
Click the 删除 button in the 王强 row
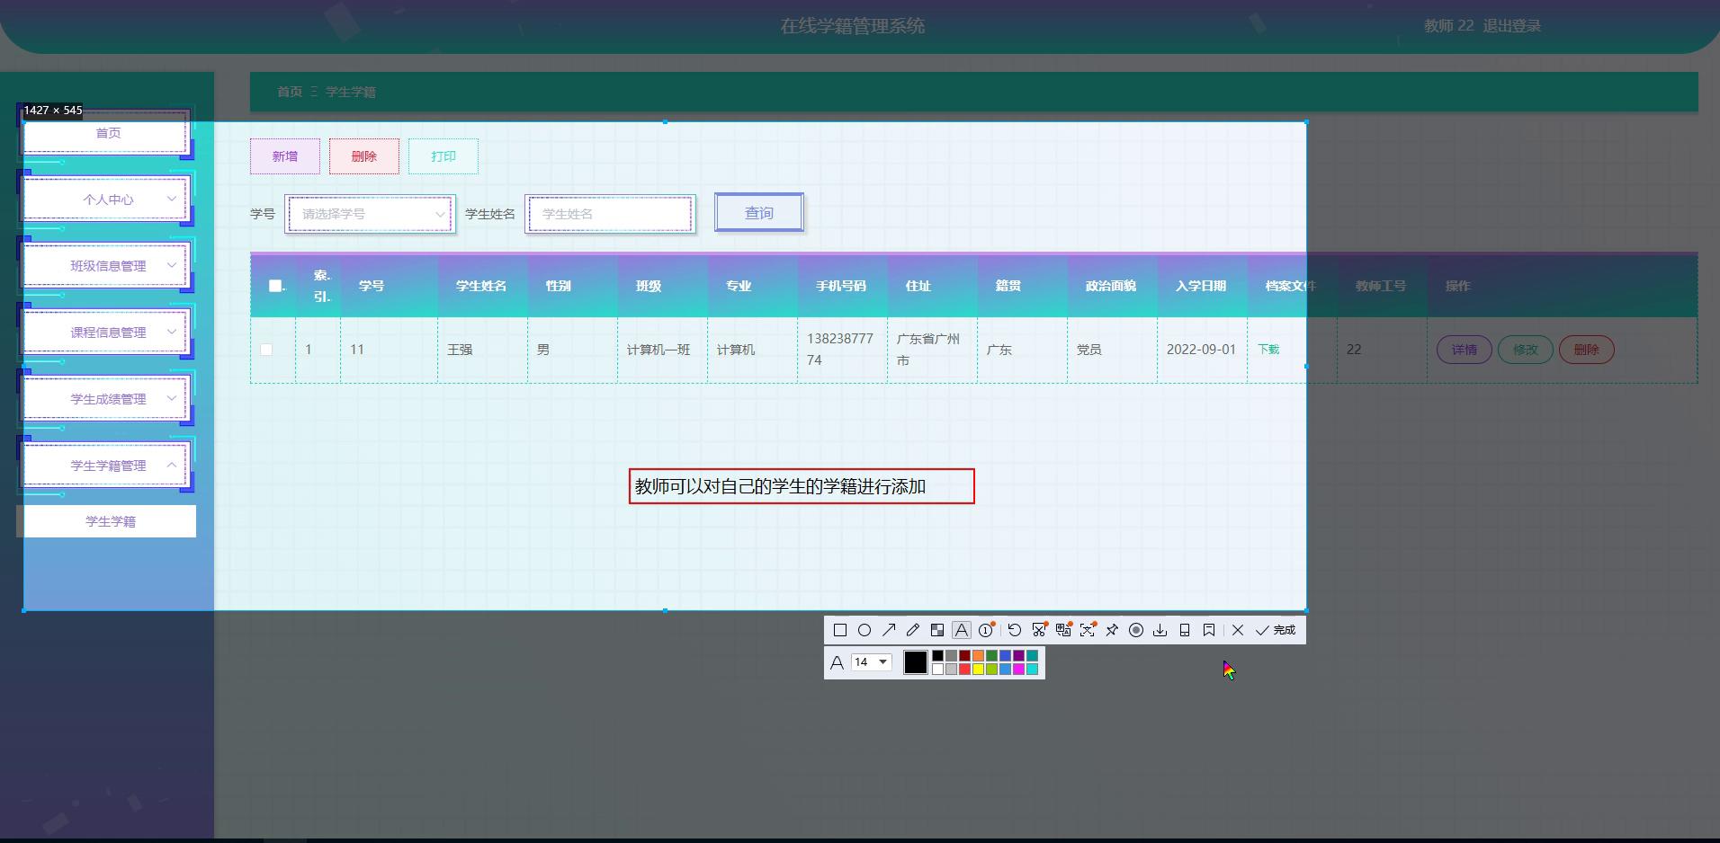(1587, 350)
